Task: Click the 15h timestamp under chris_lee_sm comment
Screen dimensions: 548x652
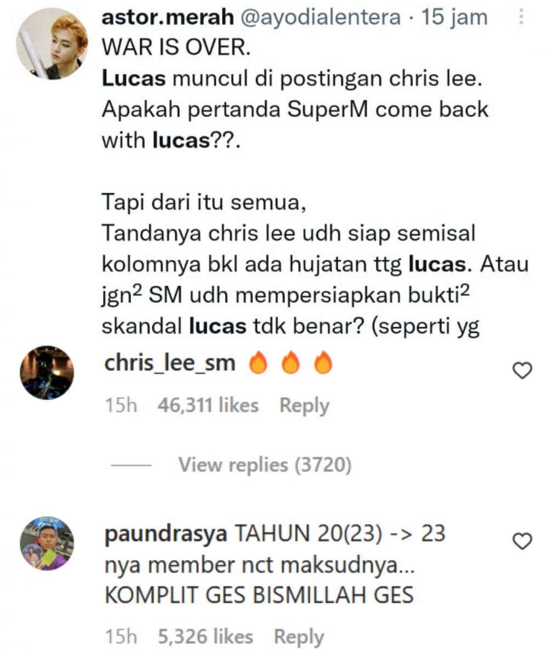Action: tap(121, 405)
